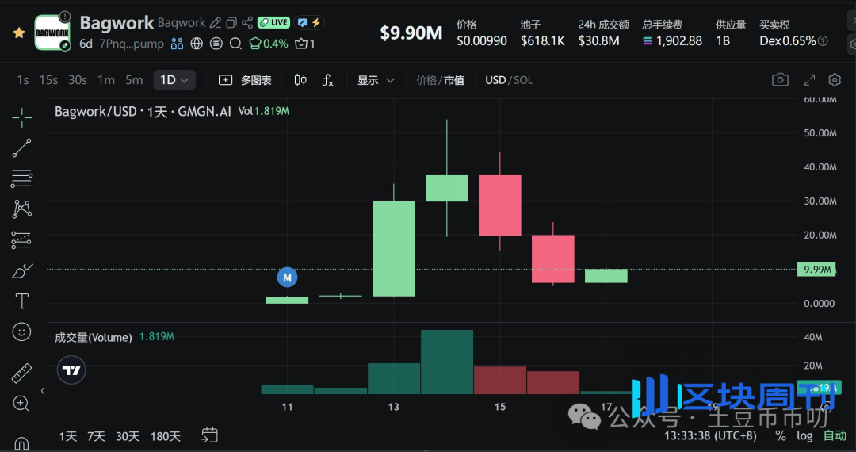Set range to 30天
This screenshot has width=856, height=452.
pyautogui.click(x=128, y=436)
